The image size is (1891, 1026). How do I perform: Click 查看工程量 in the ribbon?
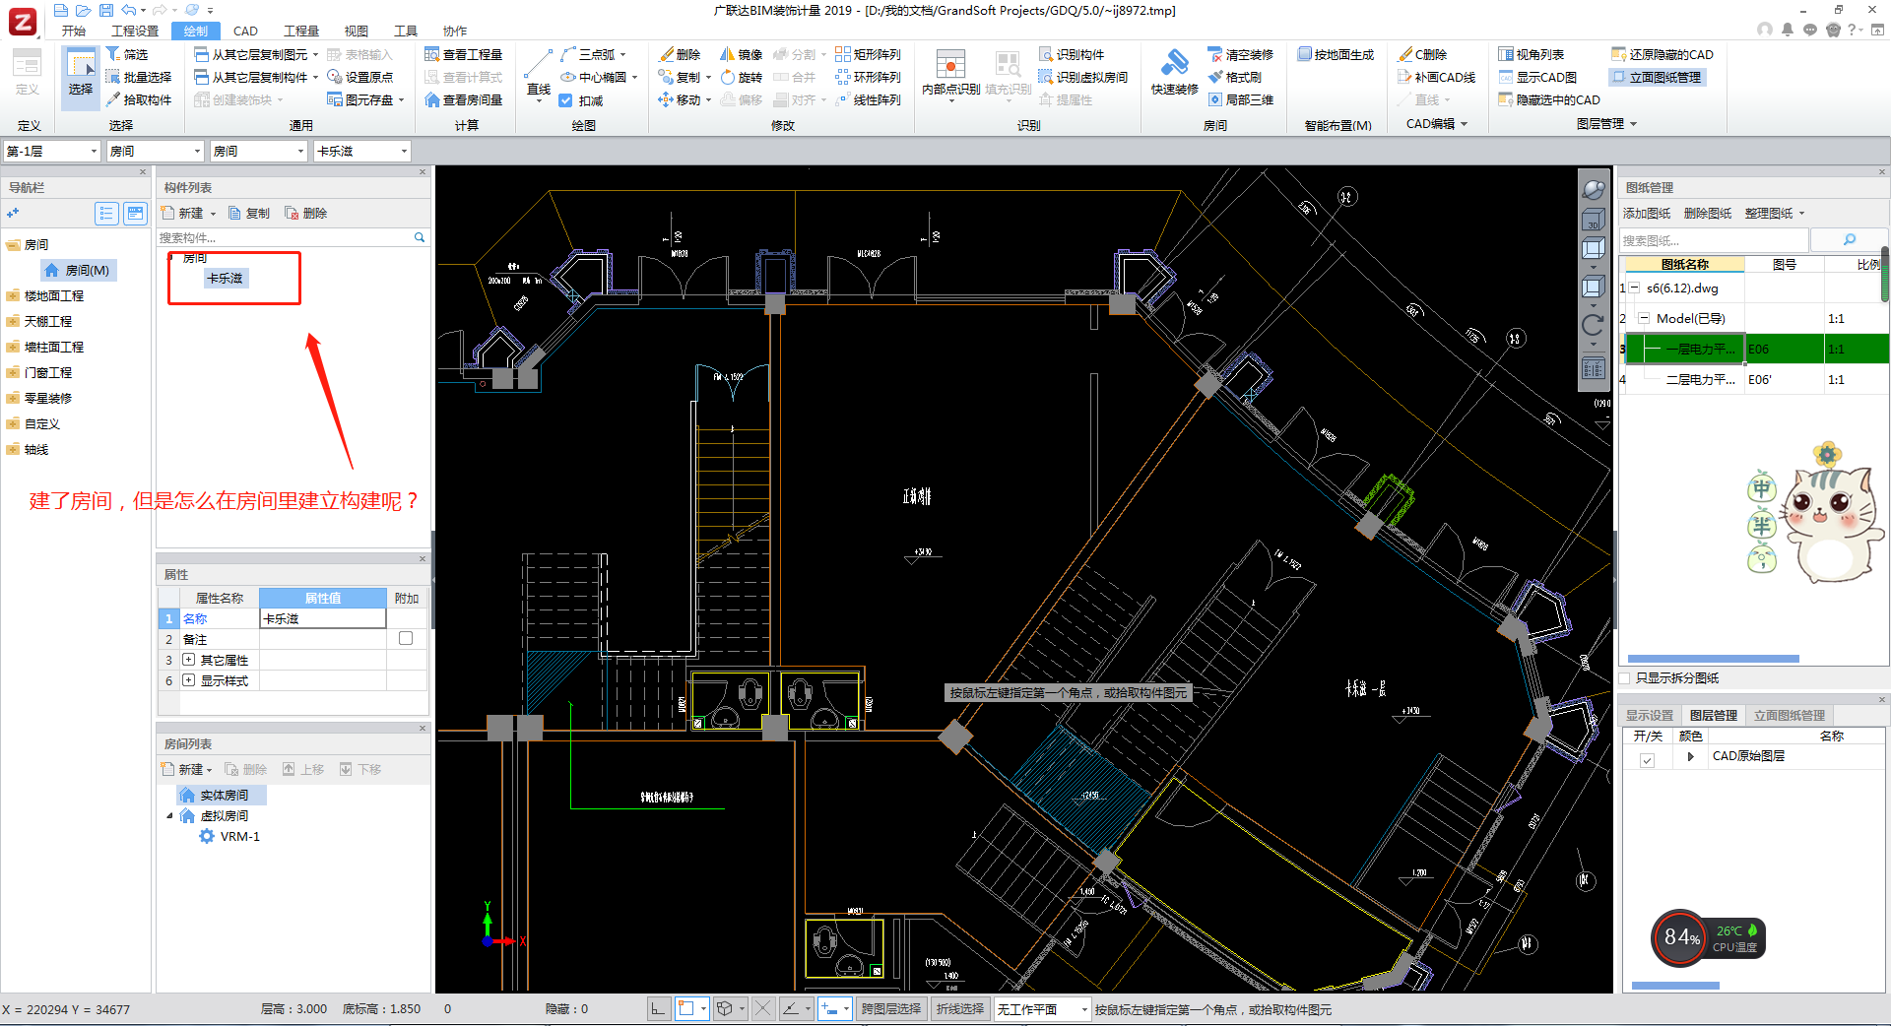tap(463, 54)
